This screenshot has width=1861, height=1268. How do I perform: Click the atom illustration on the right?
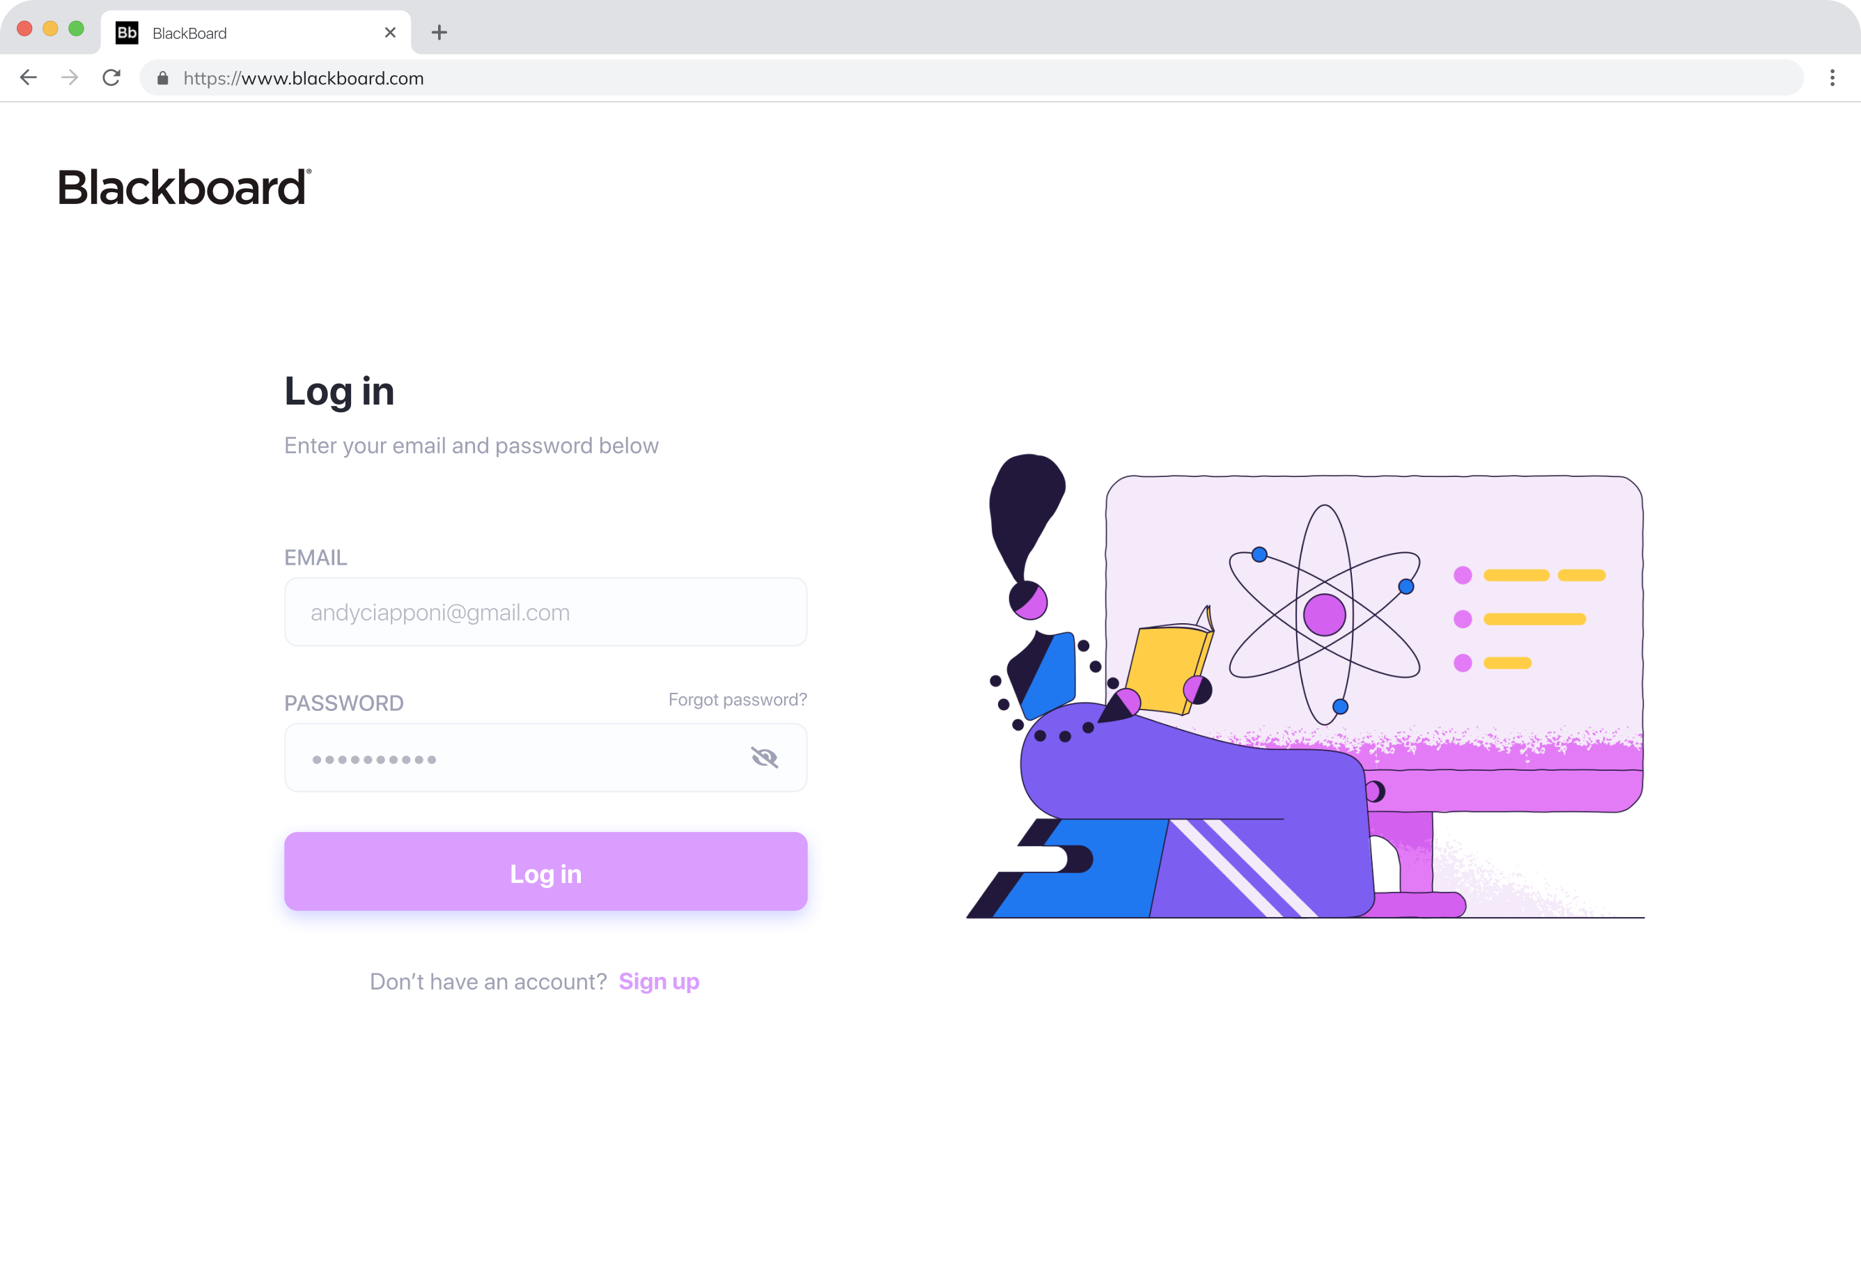1325,615
